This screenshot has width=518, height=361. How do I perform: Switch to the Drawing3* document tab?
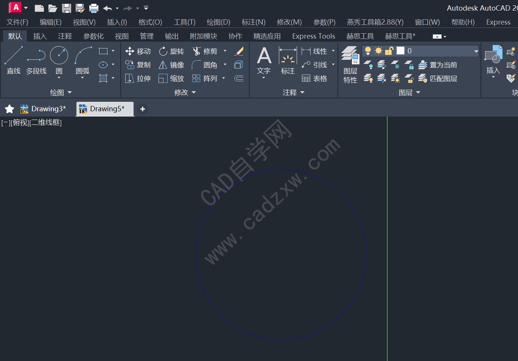[44, 109]
